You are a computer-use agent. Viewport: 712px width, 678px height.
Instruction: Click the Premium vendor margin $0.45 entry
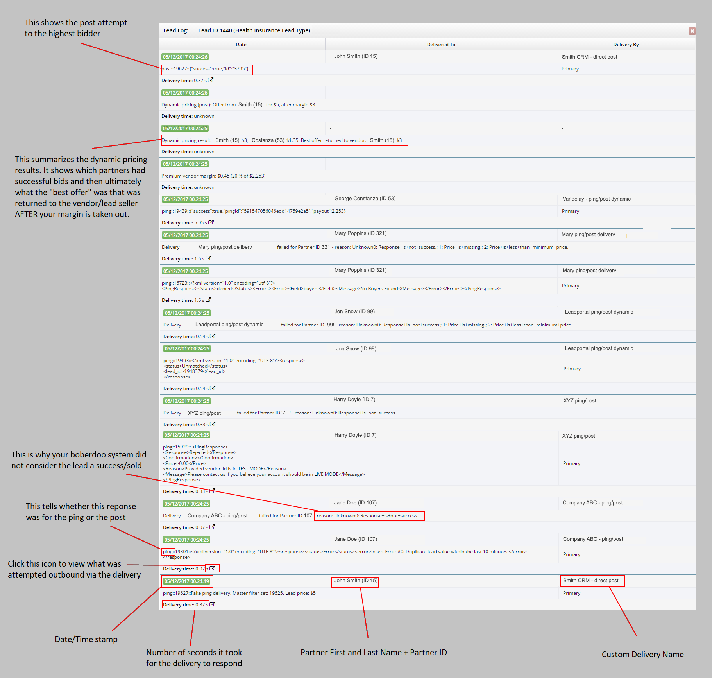(x=213, y=176)
